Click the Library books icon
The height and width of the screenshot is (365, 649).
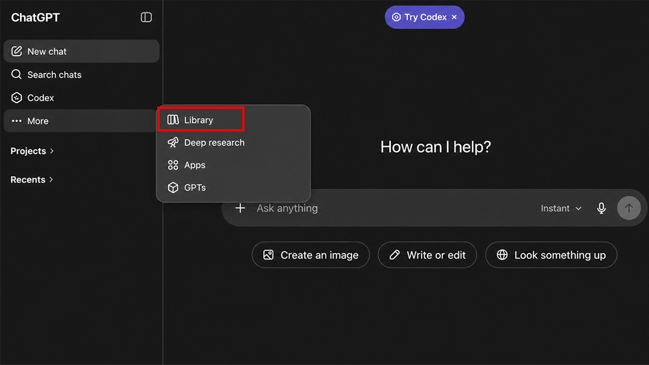coord(173,120)
